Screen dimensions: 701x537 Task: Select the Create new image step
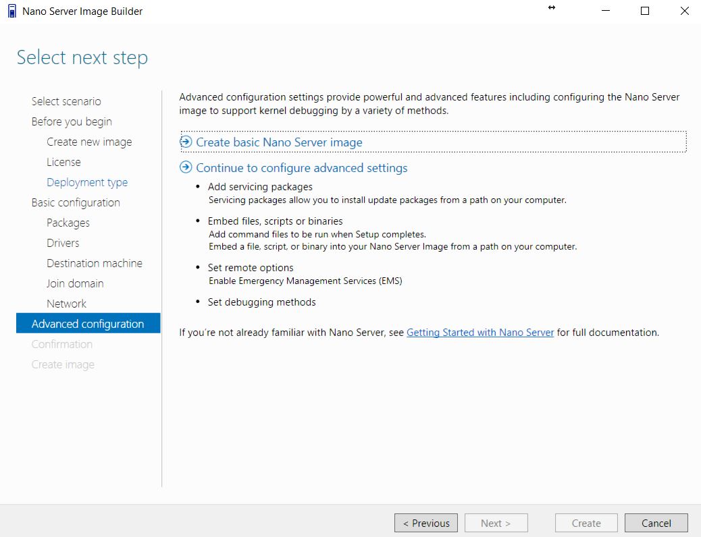click(89, 142)
